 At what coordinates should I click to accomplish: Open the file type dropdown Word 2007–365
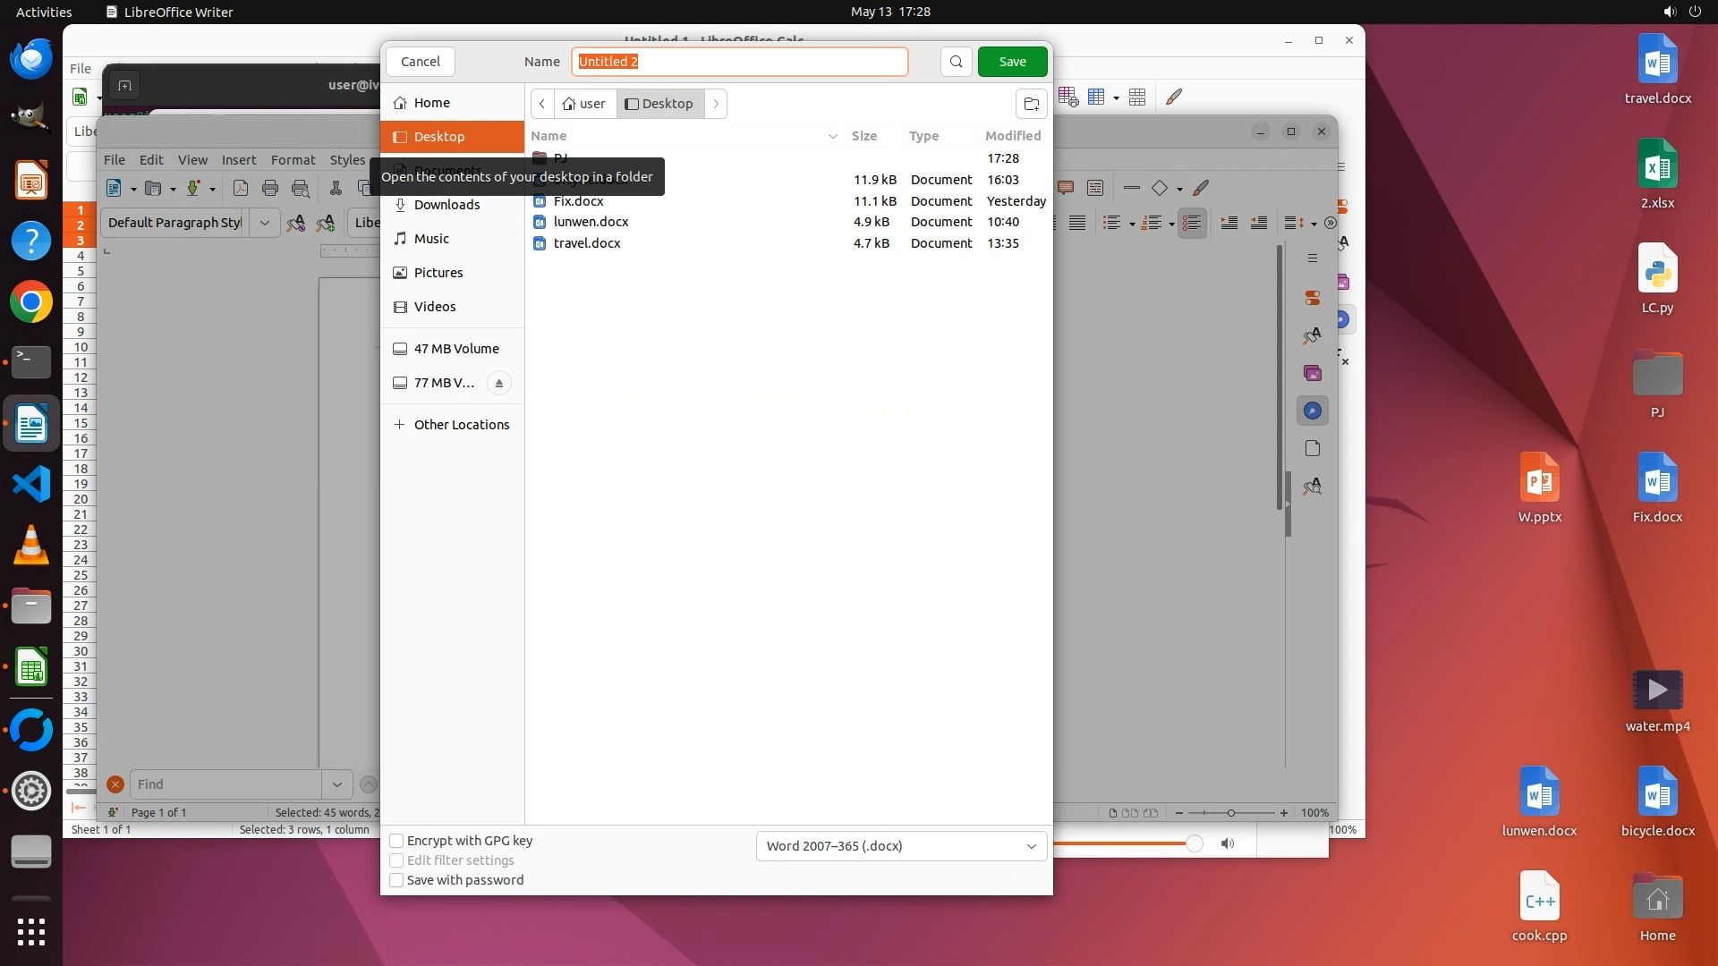901,846
